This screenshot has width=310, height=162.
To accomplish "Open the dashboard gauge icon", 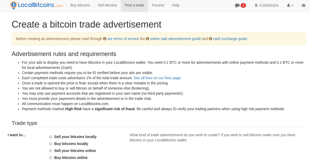I will pyautogui.click(x=304, y=5).
